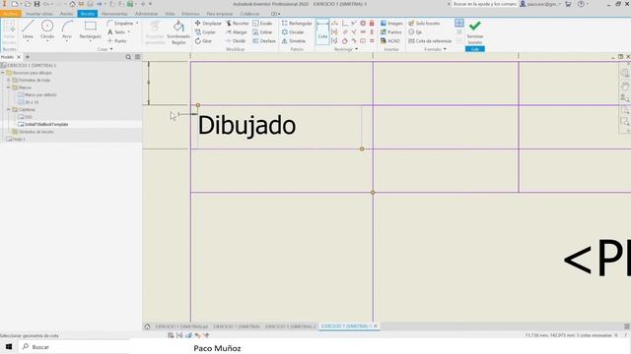Click the lock constraint icon in Restringir
Image resolution: width=631 pixels, height=354 pixels.
coord(372,24)
